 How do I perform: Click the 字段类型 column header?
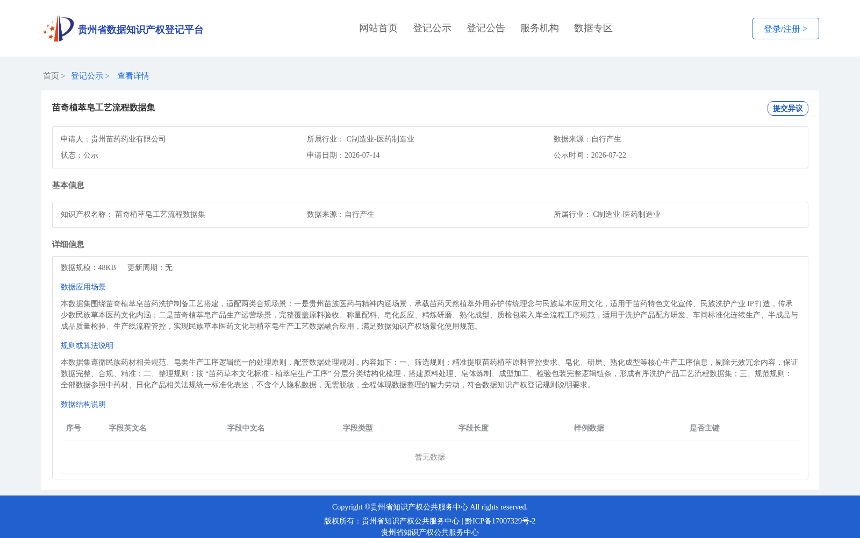[358, 428]
